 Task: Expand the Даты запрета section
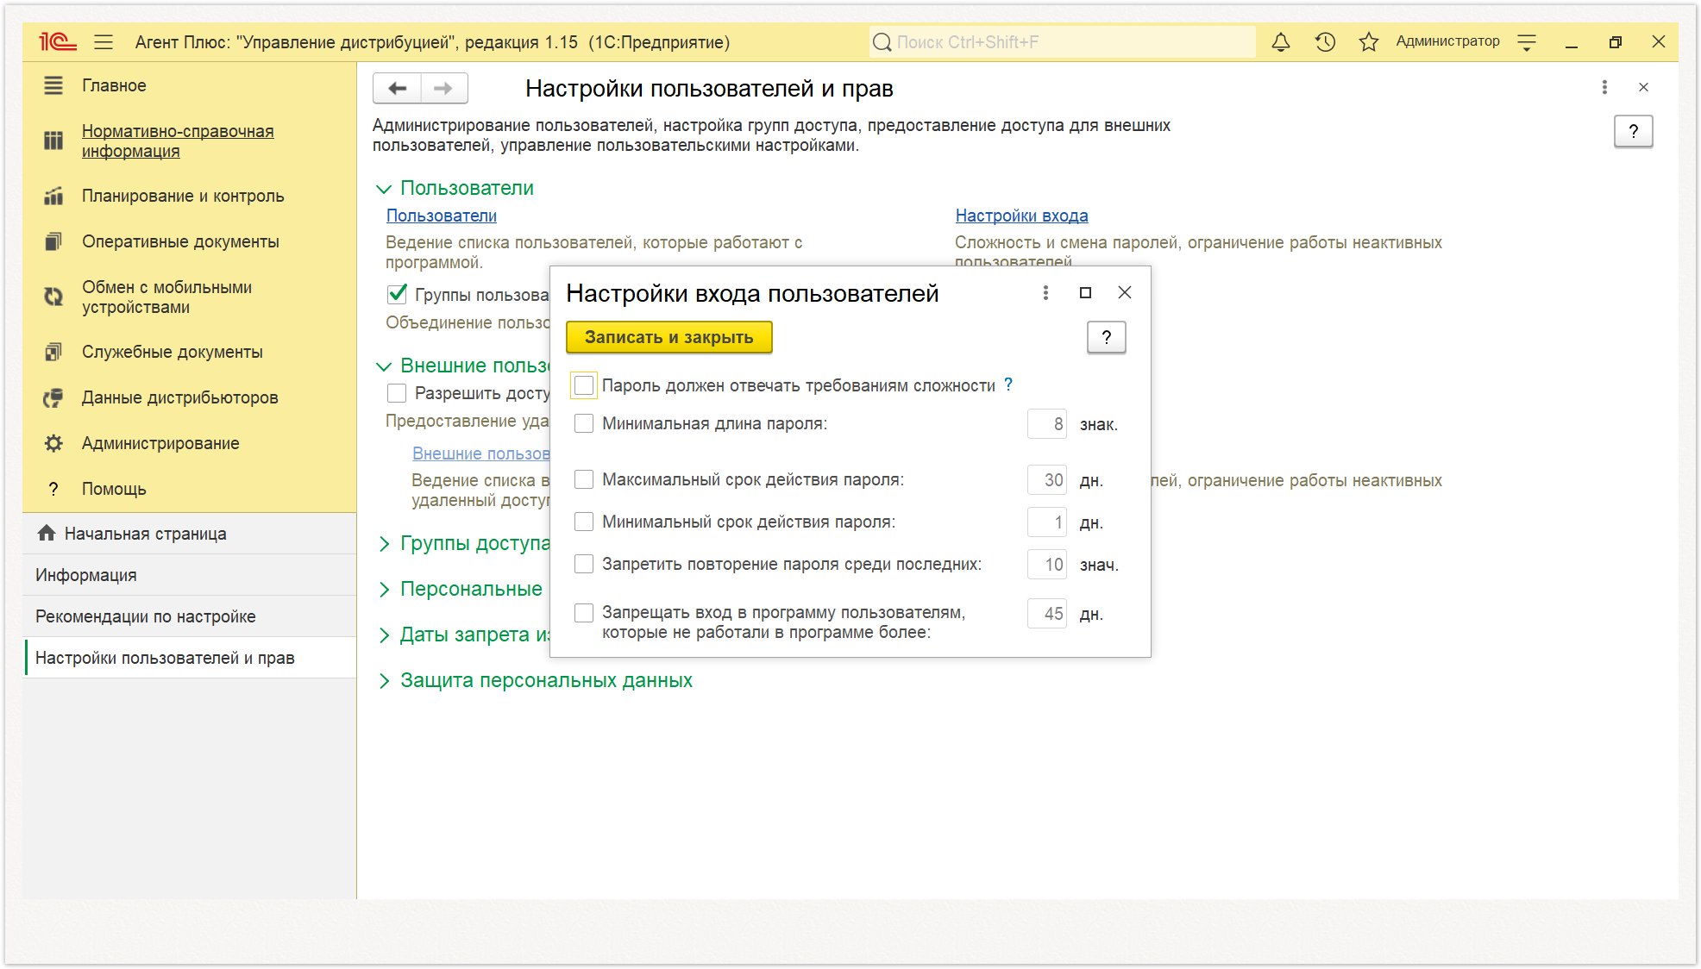coord(385,635)
